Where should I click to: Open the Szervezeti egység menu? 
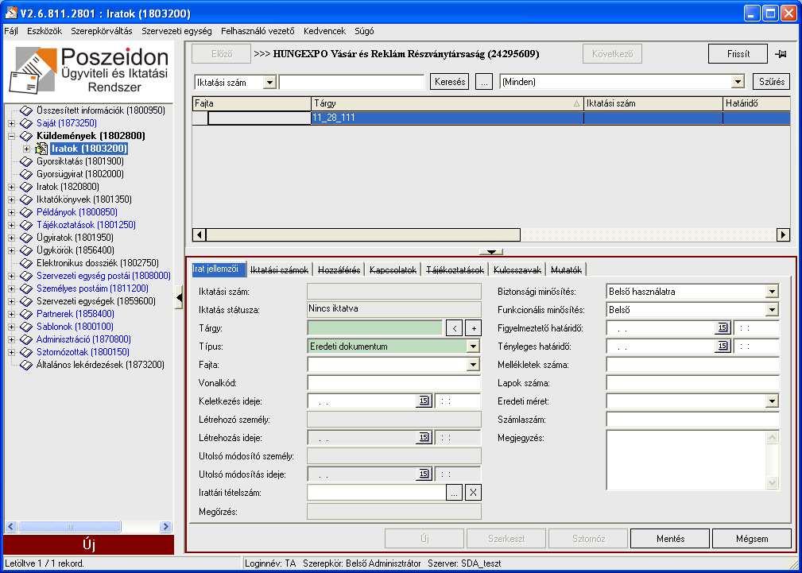[x=176, y=31]
